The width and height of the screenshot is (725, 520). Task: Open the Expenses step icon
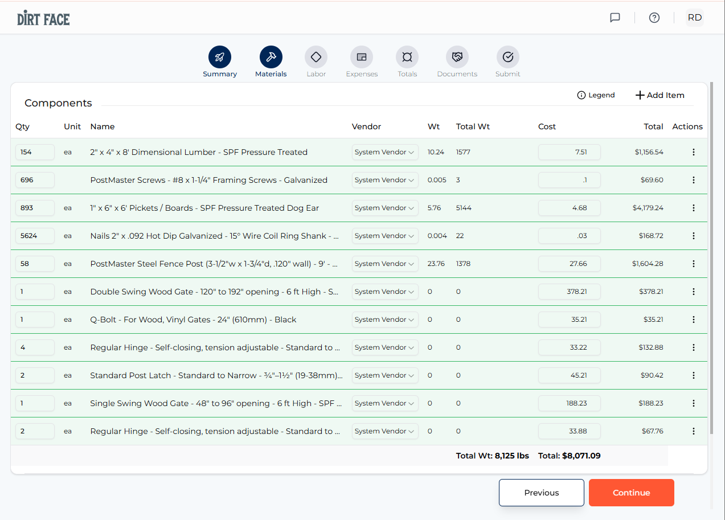click(362, 57)
